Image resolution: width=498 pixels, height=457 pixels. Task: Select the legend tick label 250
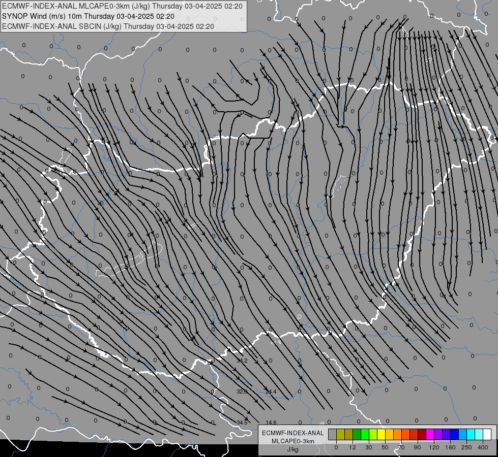click(466, 447)
